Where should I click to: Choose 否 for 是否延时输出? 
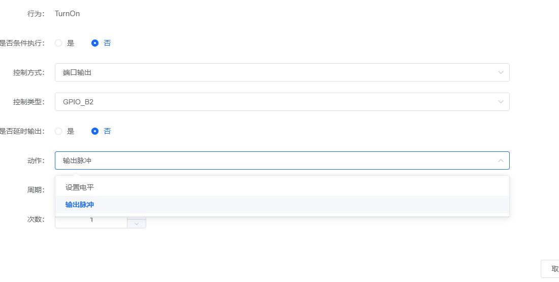click(x=95, y=131)
